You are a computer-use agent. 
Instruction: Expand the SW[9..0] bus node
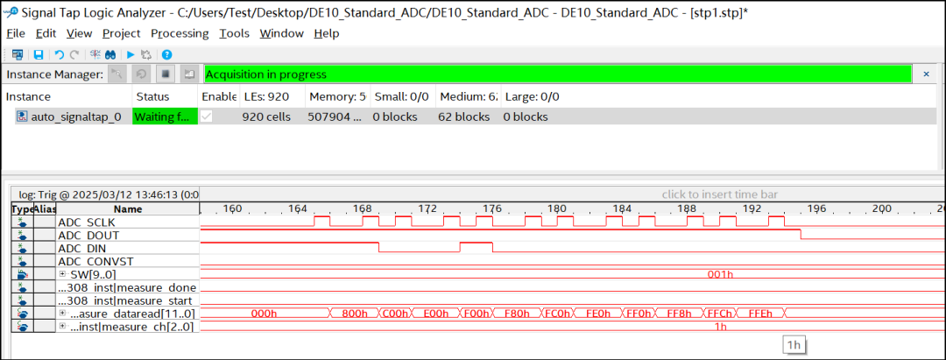tap(63, 274)
